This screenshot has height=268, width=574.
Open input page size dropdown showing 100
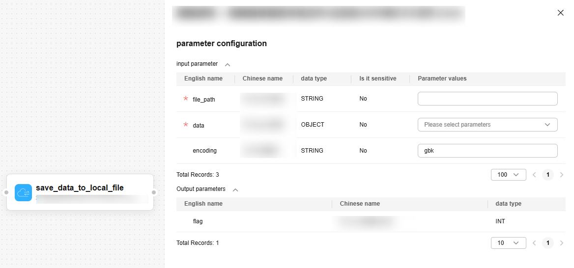tap(508, 175)
